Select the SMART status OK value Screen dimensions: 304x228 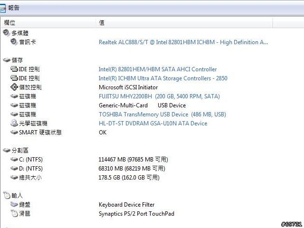pos(103,133)
